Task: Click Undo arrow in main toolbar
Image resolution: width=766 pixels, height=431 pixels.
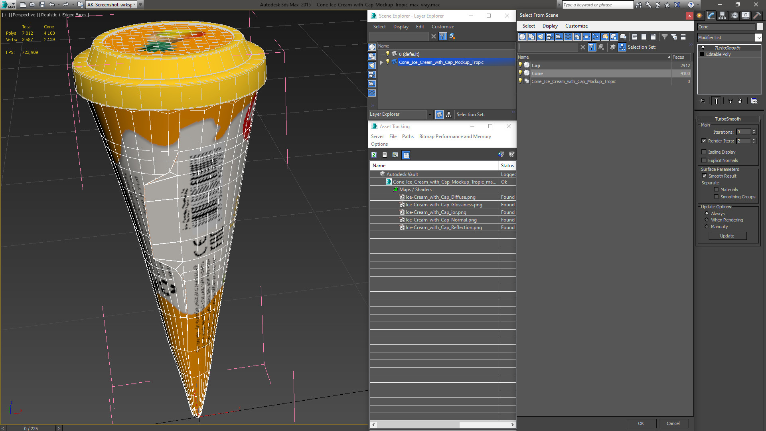Action: click(52, 5)
